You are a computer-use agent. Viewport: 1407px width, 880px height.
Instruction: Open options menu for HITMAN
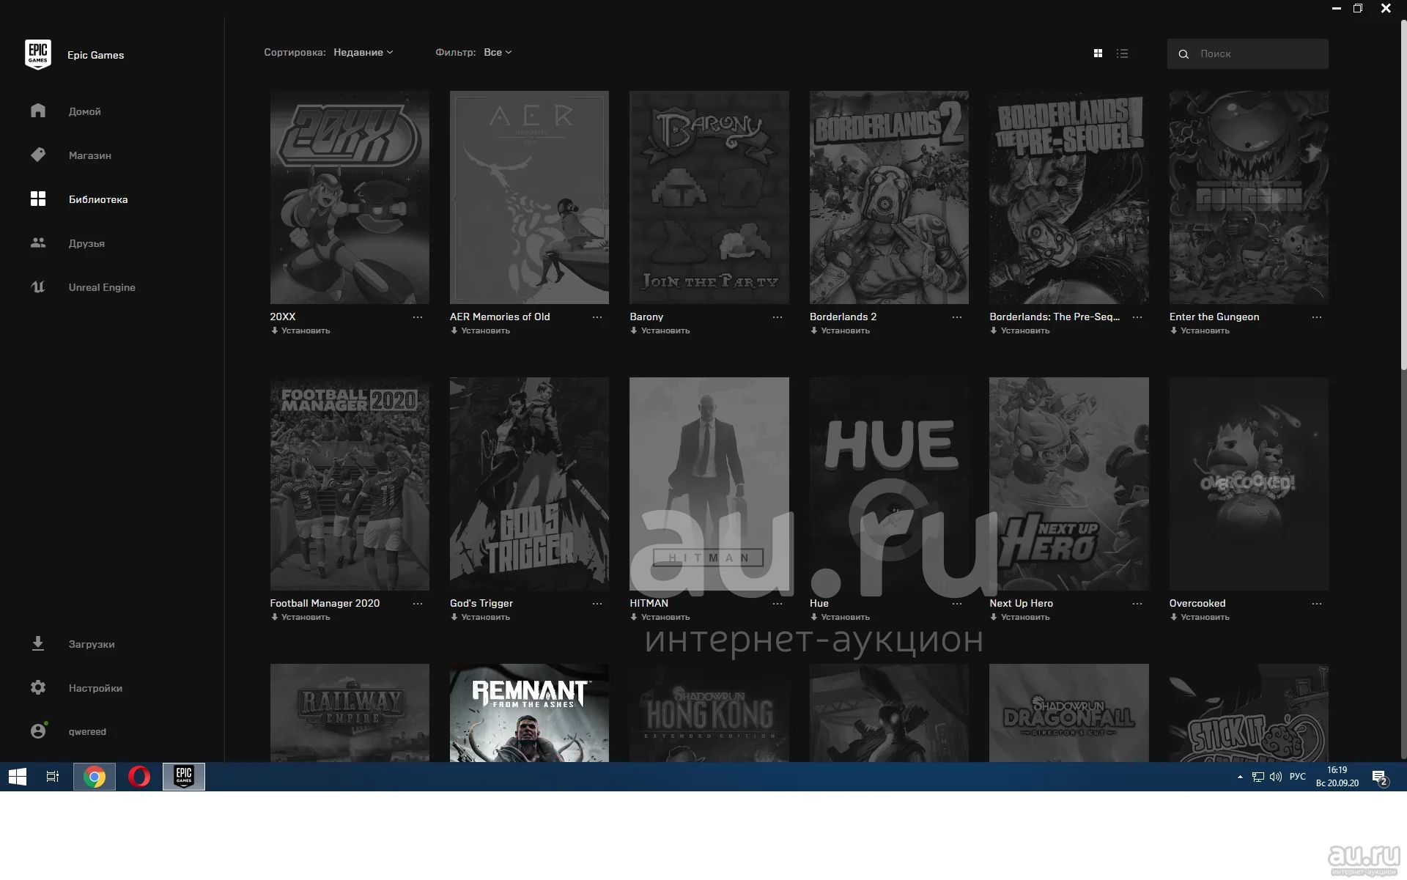point(777,604)
